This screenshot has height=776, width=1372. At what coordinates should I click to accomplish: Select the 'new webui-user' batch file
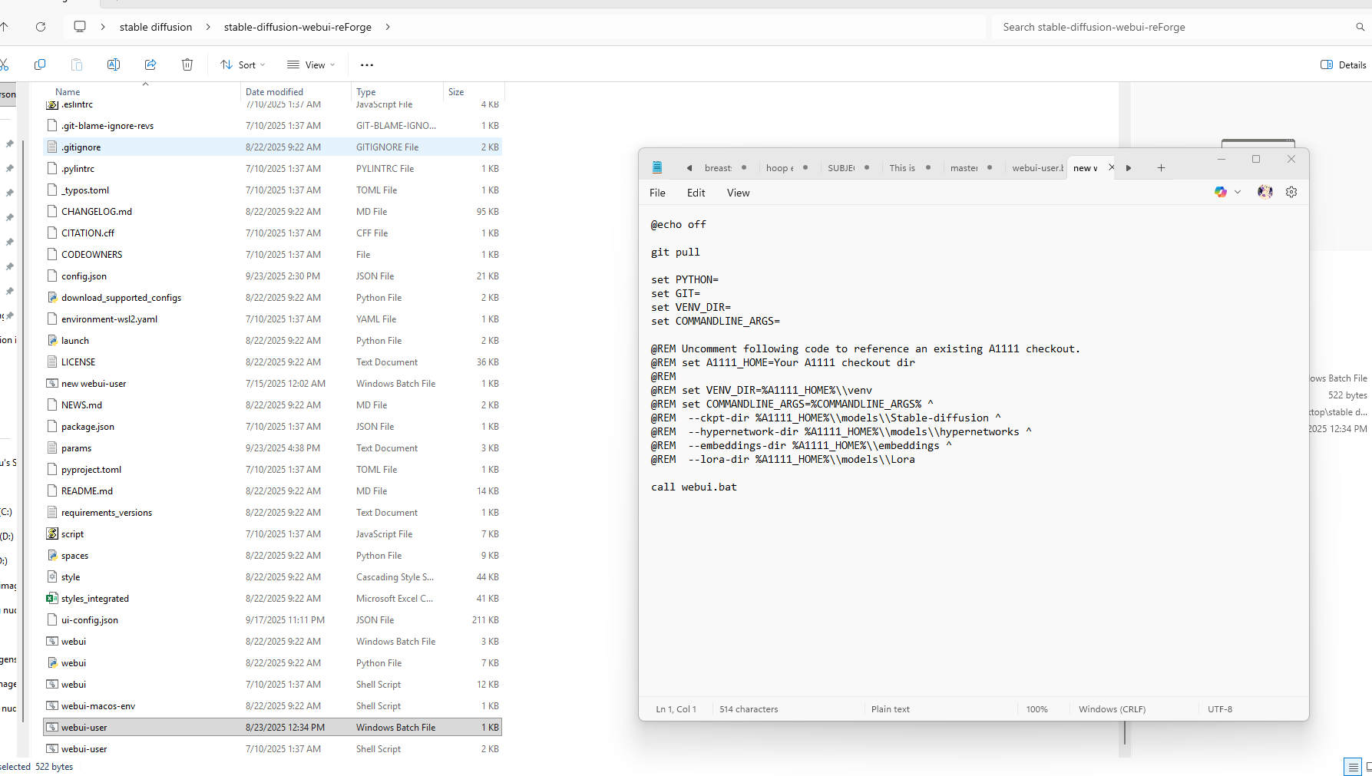pyautogui.click(x=273, y=384)
